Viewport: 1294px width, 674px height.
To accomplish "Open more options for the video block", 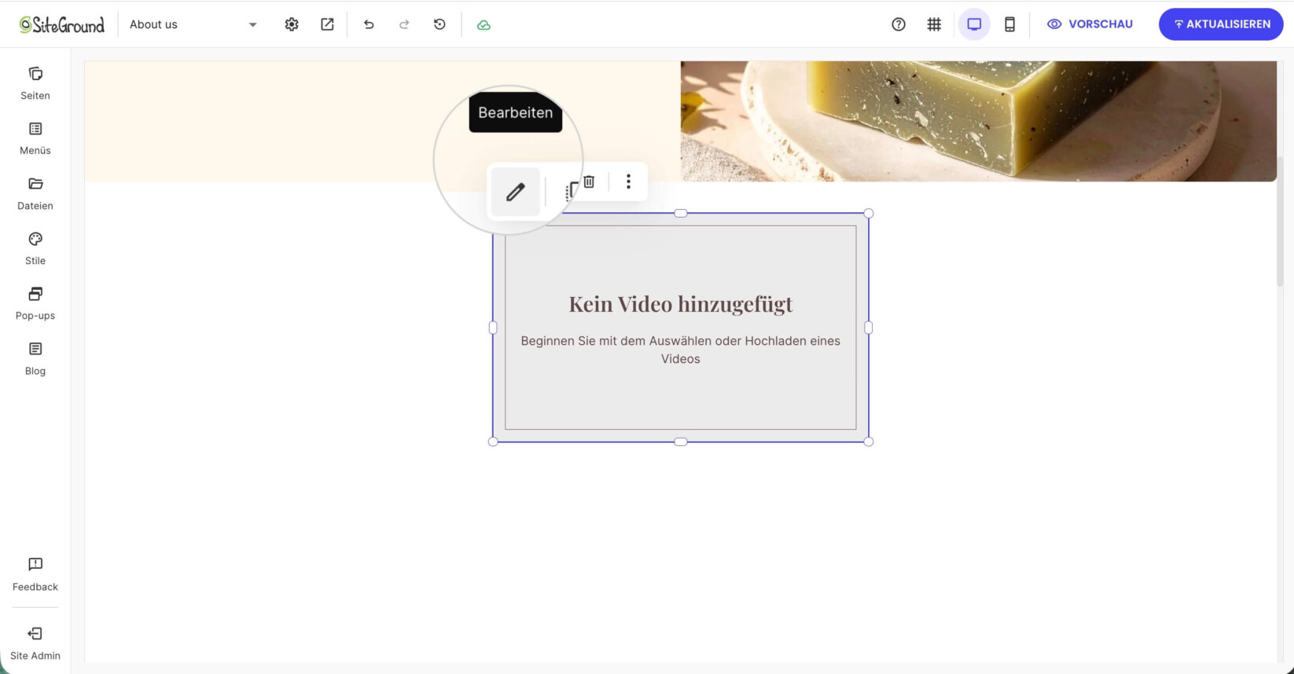I will pyautogui.click(x=628, y=181).
